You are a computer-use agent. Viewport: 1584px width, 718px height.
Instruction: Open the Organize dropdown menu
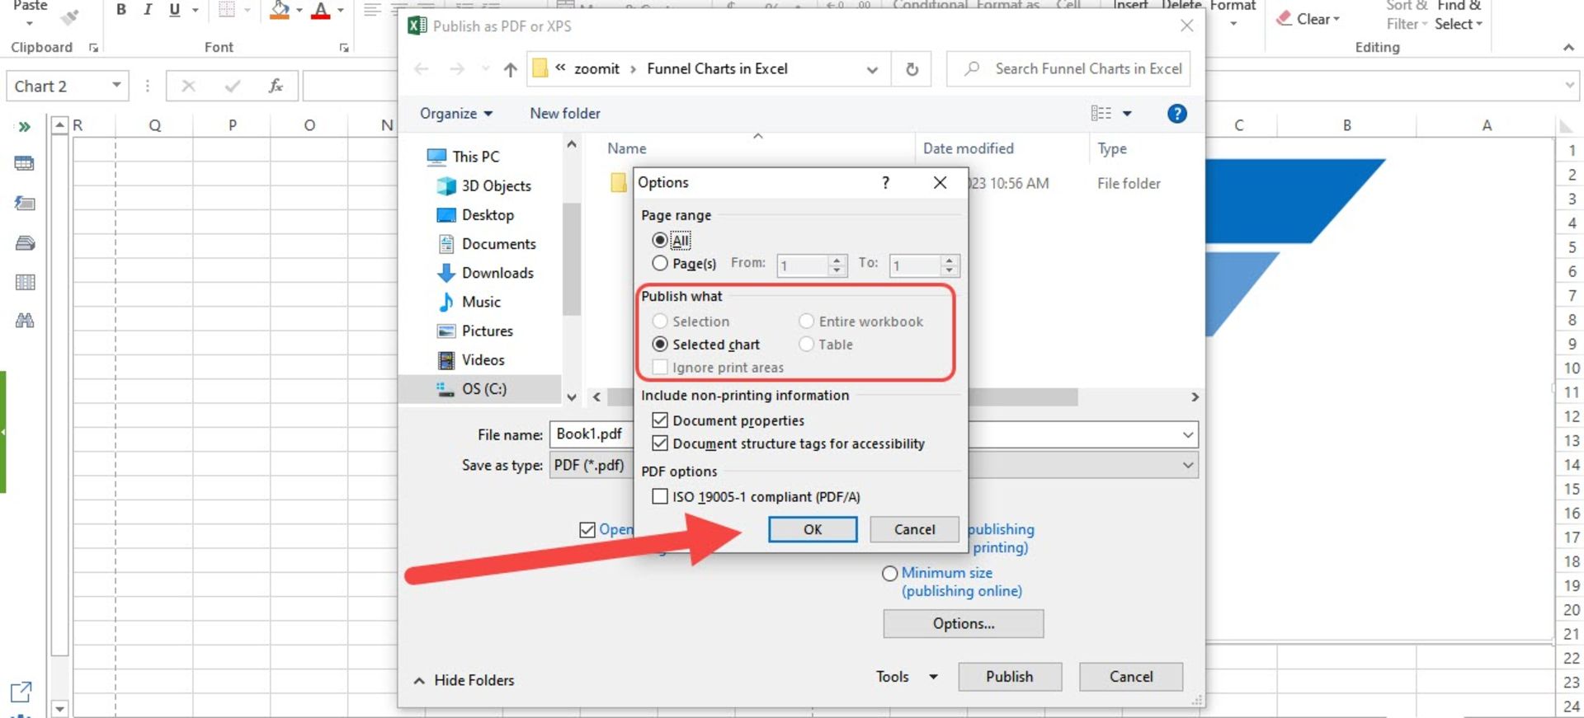click(x=455, y=114)
